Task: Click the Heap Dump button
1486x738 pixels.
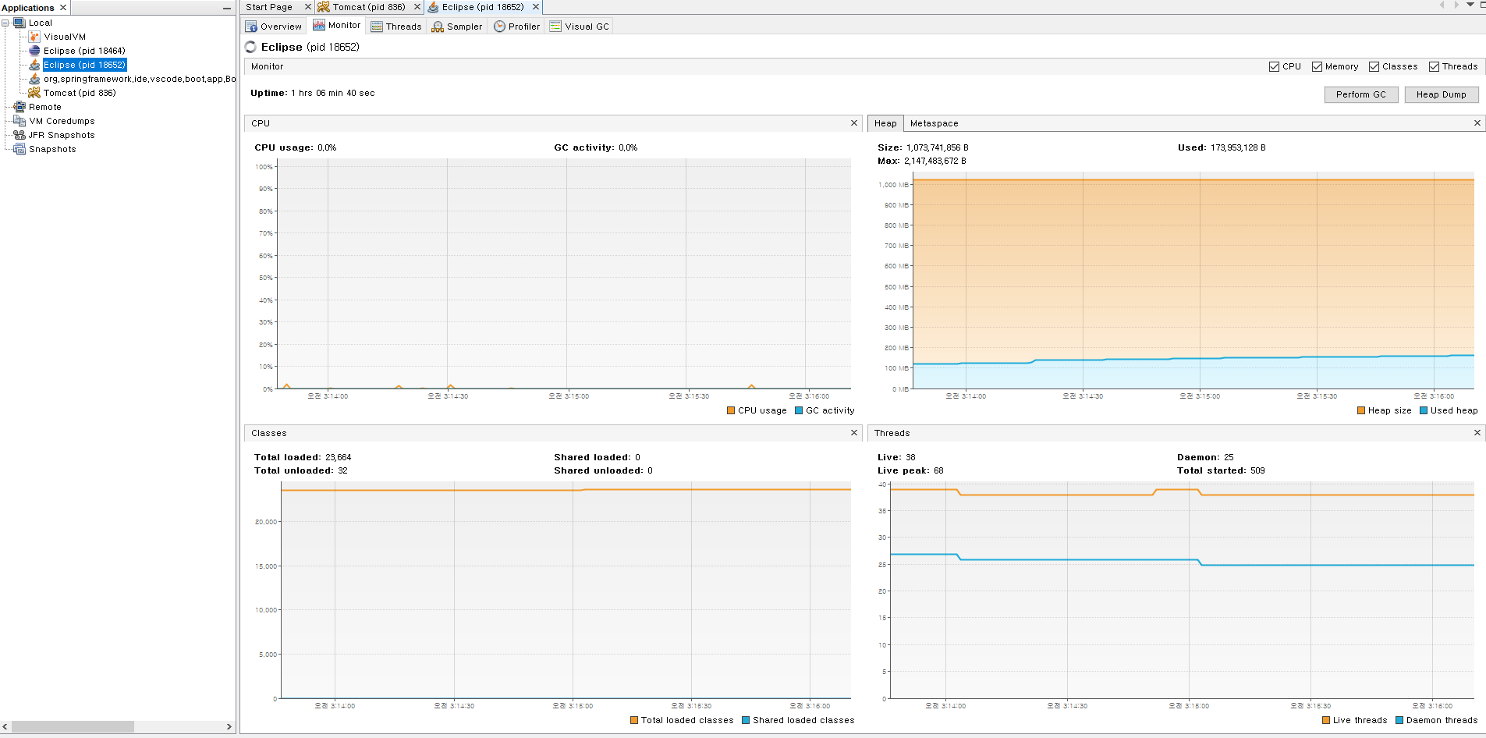Action: tap(1442, 94)
